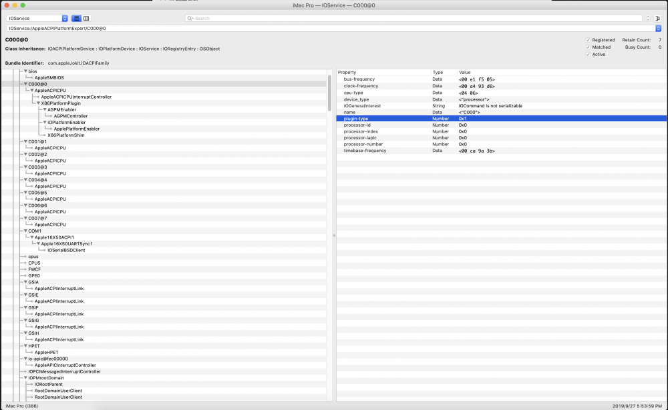Select the AppleHPET entry

(x=47, y=352)
